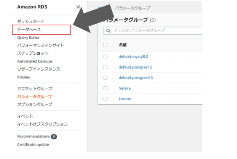Screen dimensions: 237x159
Task: Check the box for default.postgres9.5
Action: coord(105,78)
